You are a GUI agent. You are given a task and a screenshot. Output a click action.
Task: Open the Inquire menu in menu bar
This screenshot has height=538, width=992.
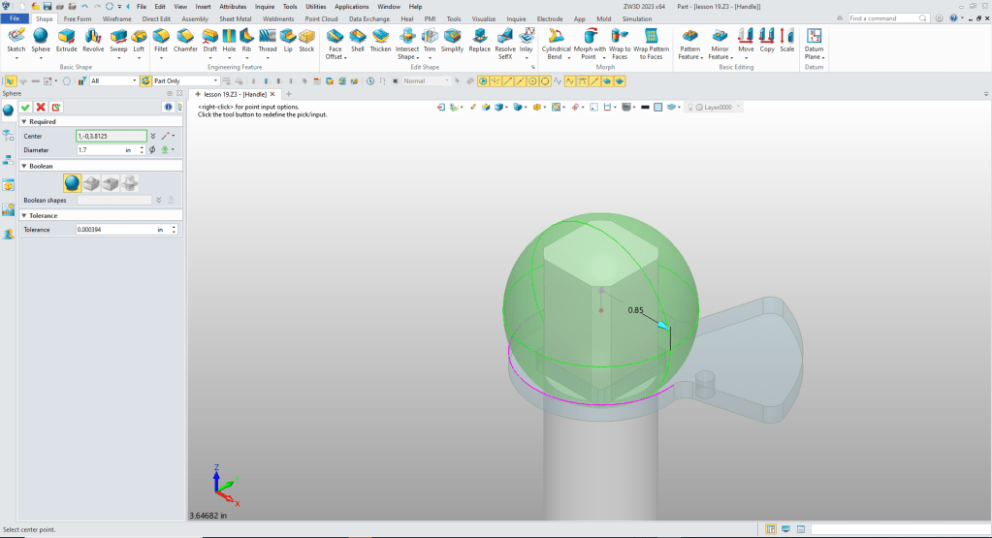point(265,6)
